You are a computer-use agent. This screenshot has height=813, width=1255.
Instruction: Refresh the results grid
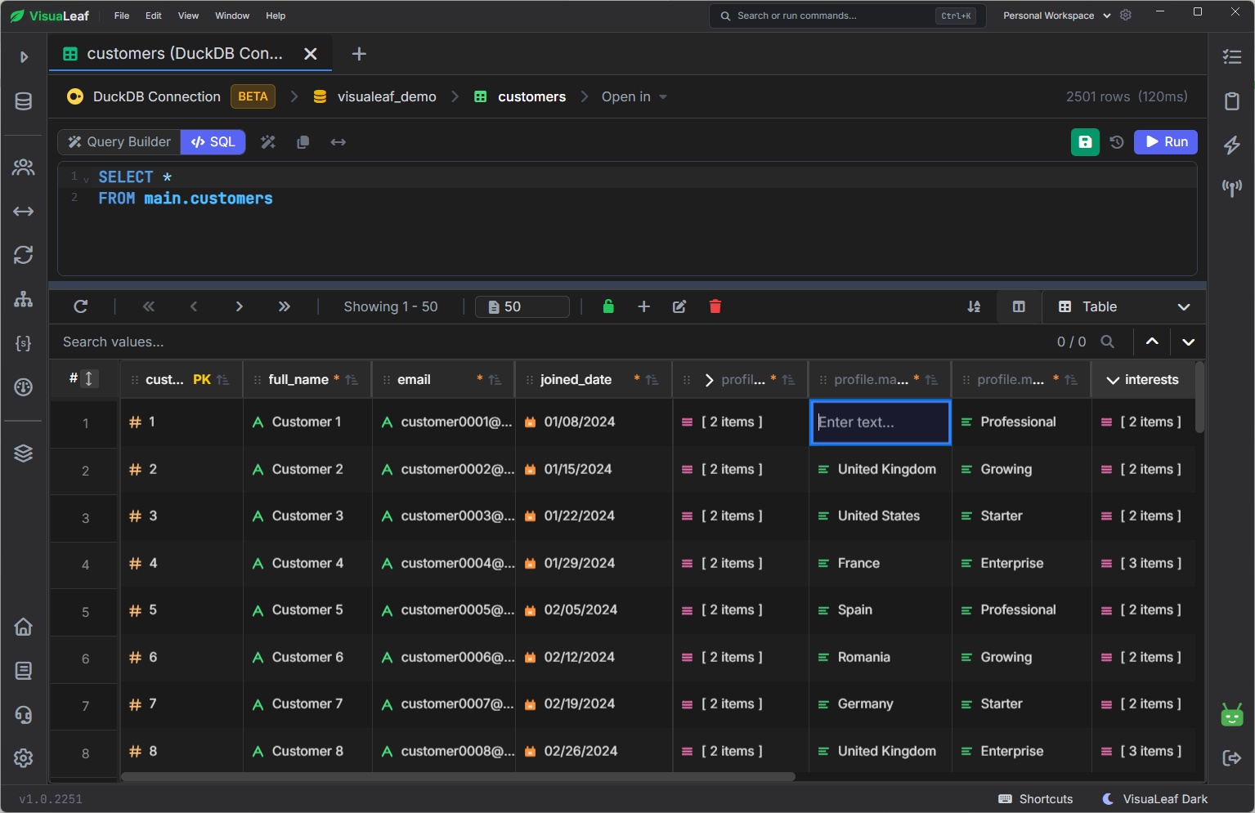point(81,306)
